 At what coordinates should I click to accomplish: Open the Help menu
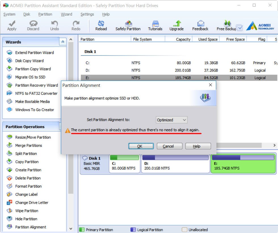(x=106, y=14)
